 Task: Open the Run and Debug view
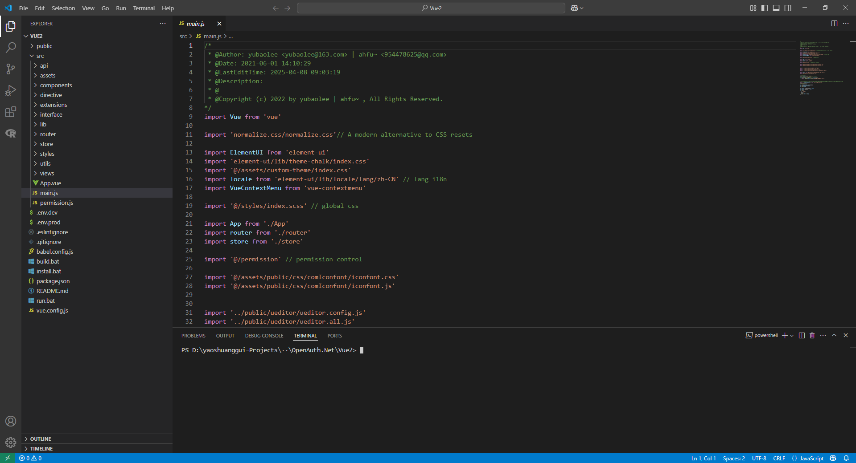coord(11,90)
